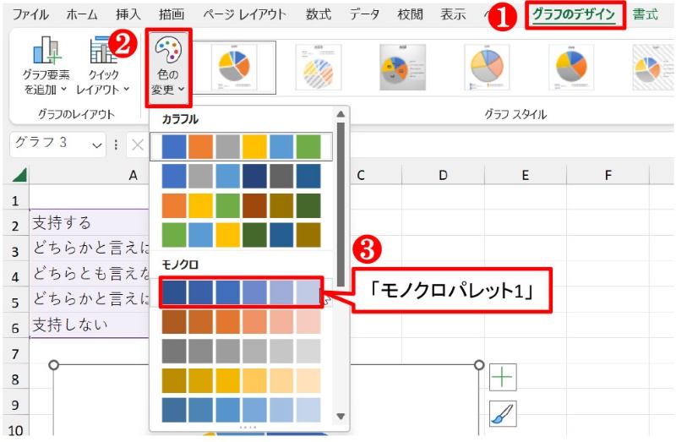Expand the name box dropdown arrow

click(x=97, y=145)
